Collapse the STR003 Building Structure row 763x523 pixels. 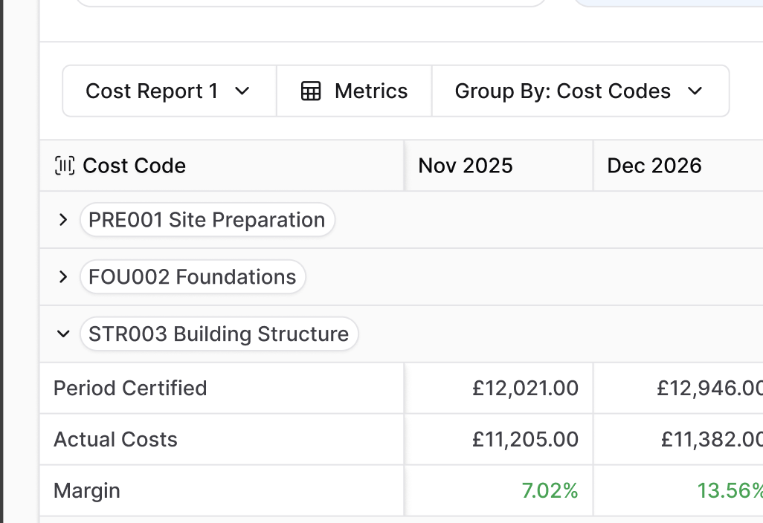[x=63, y=334]
